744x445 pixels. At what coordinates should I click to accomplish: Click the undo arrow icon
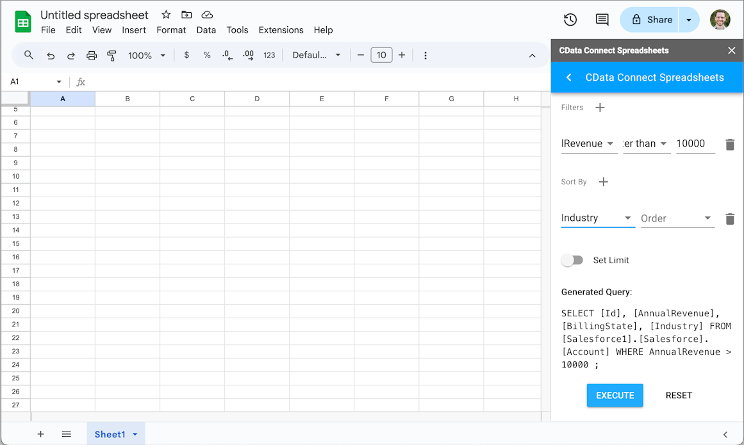pyautogui.click(x=51, y=56)
